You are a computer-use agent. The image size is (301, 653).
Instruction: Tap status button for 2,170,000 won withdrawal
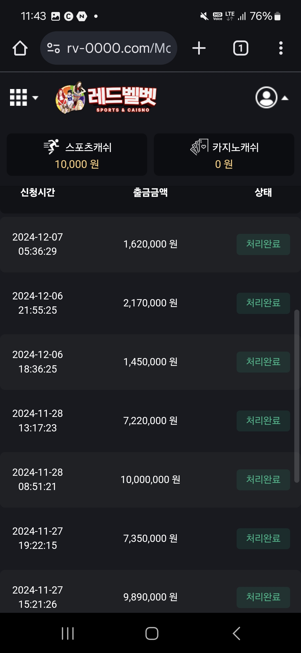(263, 303)
